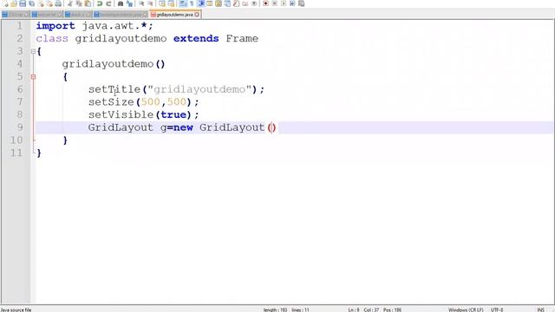Click 'Windows (CR LF)' line ending indicator

point(466,309)
